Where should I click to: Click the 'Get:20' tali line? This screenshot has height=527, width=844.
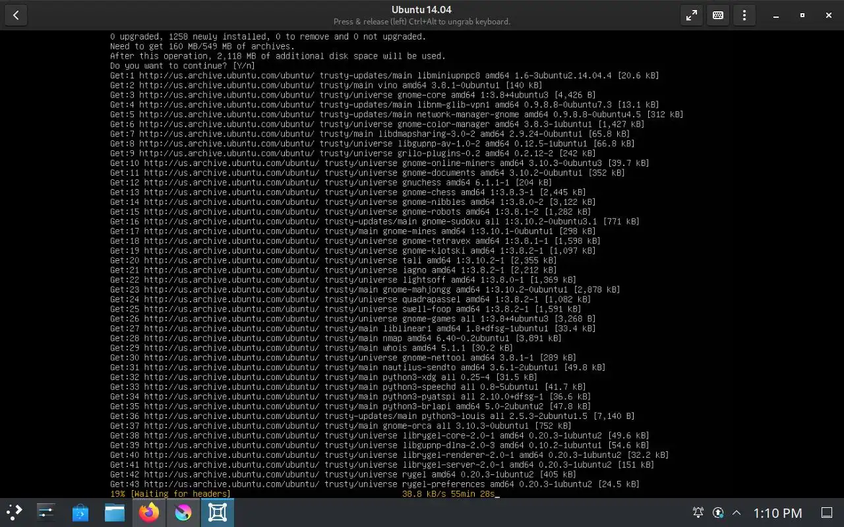tap(334, 260)
